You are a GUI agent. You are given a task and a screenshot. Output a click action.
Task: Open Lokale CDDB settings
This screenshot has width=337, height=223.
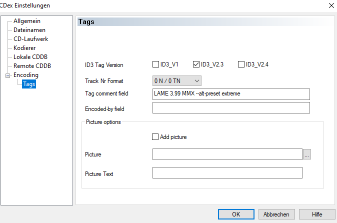pos(30,57)
